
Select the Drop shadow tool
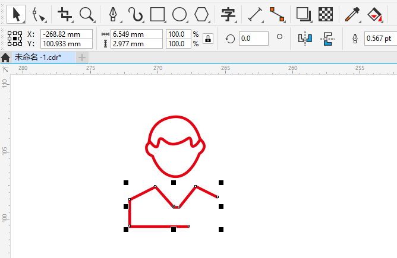(303, 14)
